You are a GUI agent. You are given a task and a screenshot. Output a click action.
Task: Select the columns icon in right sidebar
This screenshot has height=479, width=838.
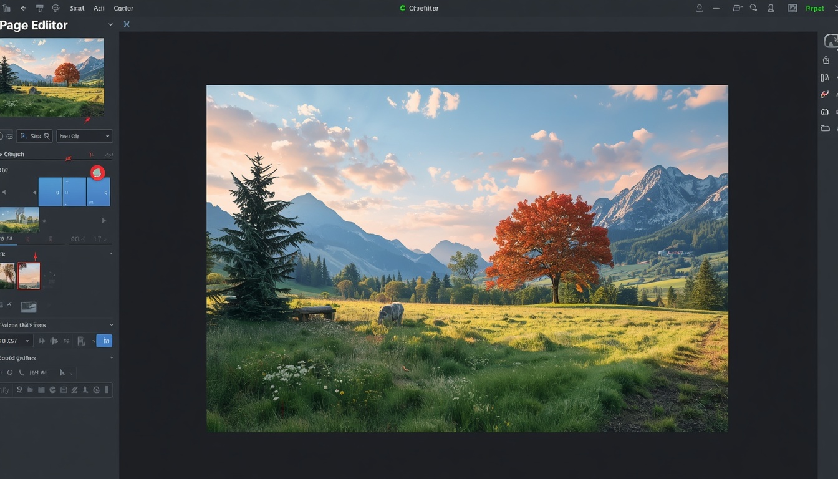coord(824,78)
